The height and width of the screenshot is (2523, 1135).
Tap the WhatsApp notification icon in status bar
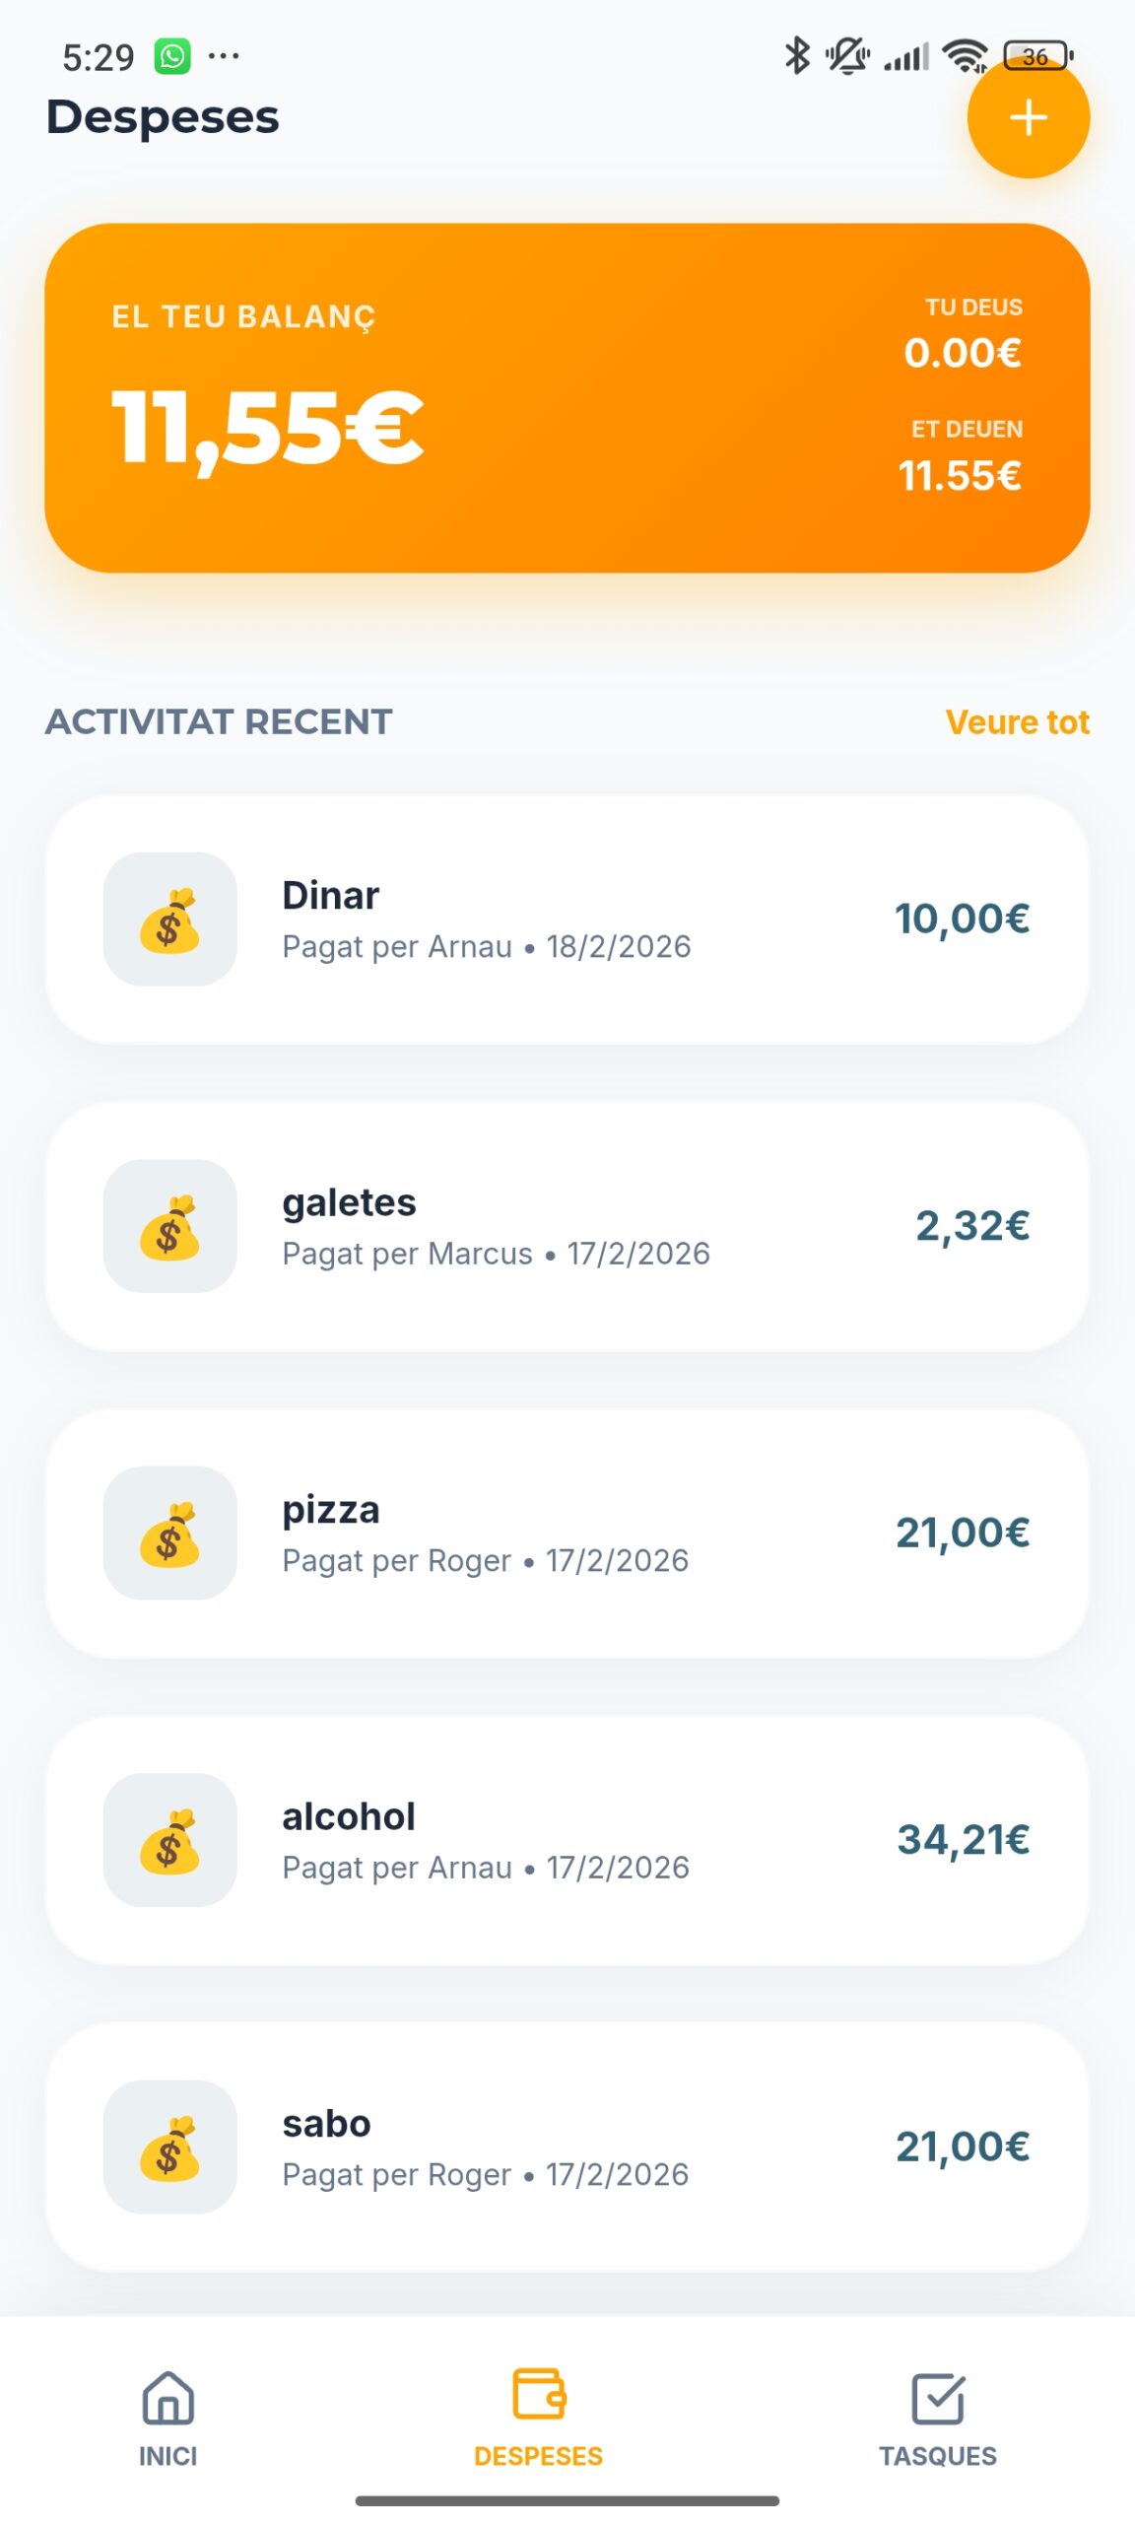tap(172, 56)
